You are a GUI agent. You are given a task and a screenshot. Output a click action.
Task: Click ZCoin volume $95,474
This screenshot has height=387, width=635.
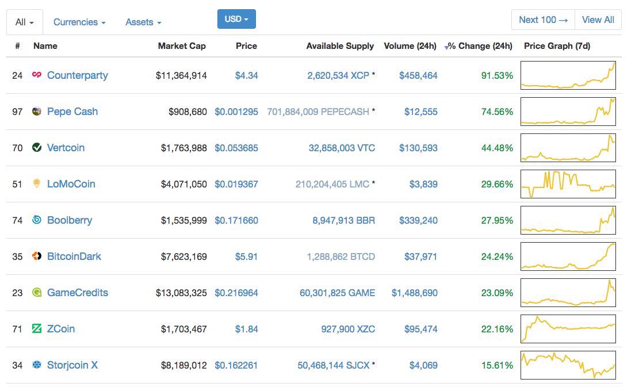coord(421,329)
